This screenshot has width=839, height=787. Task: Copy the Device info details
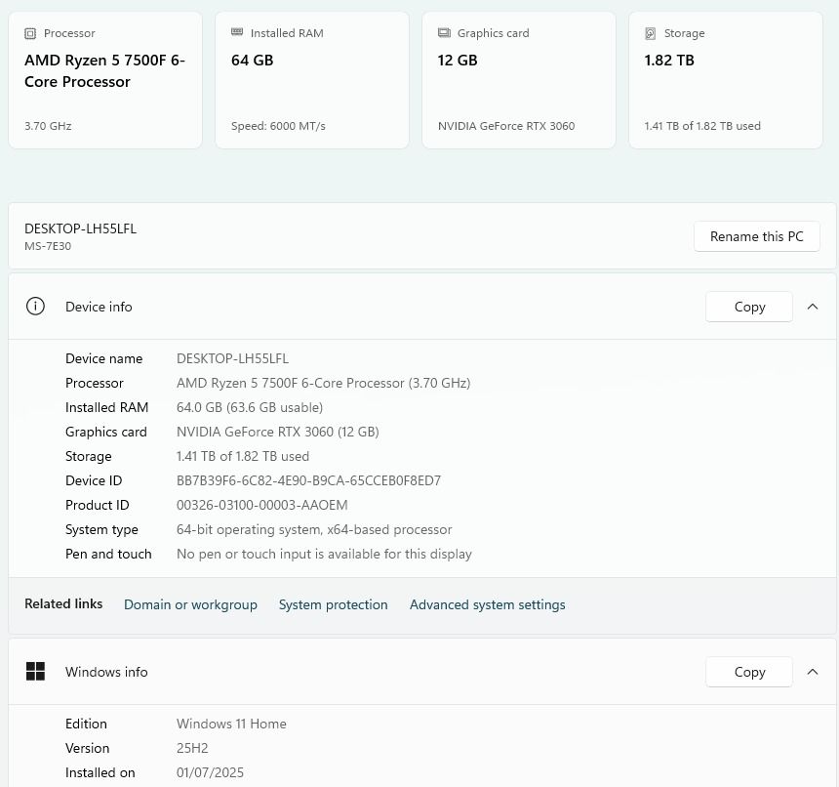point(749,307)
